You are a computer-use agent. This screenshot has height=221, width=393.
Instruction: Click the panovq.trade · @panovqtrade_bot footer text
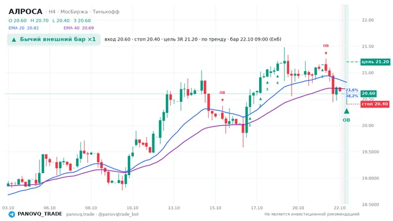[103, 214]
